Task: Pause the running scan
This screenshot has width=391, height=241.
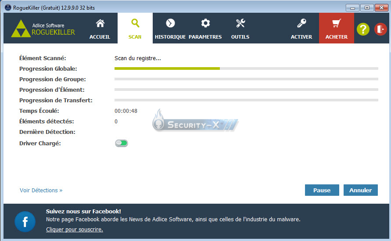Action: tap(322, 190)
